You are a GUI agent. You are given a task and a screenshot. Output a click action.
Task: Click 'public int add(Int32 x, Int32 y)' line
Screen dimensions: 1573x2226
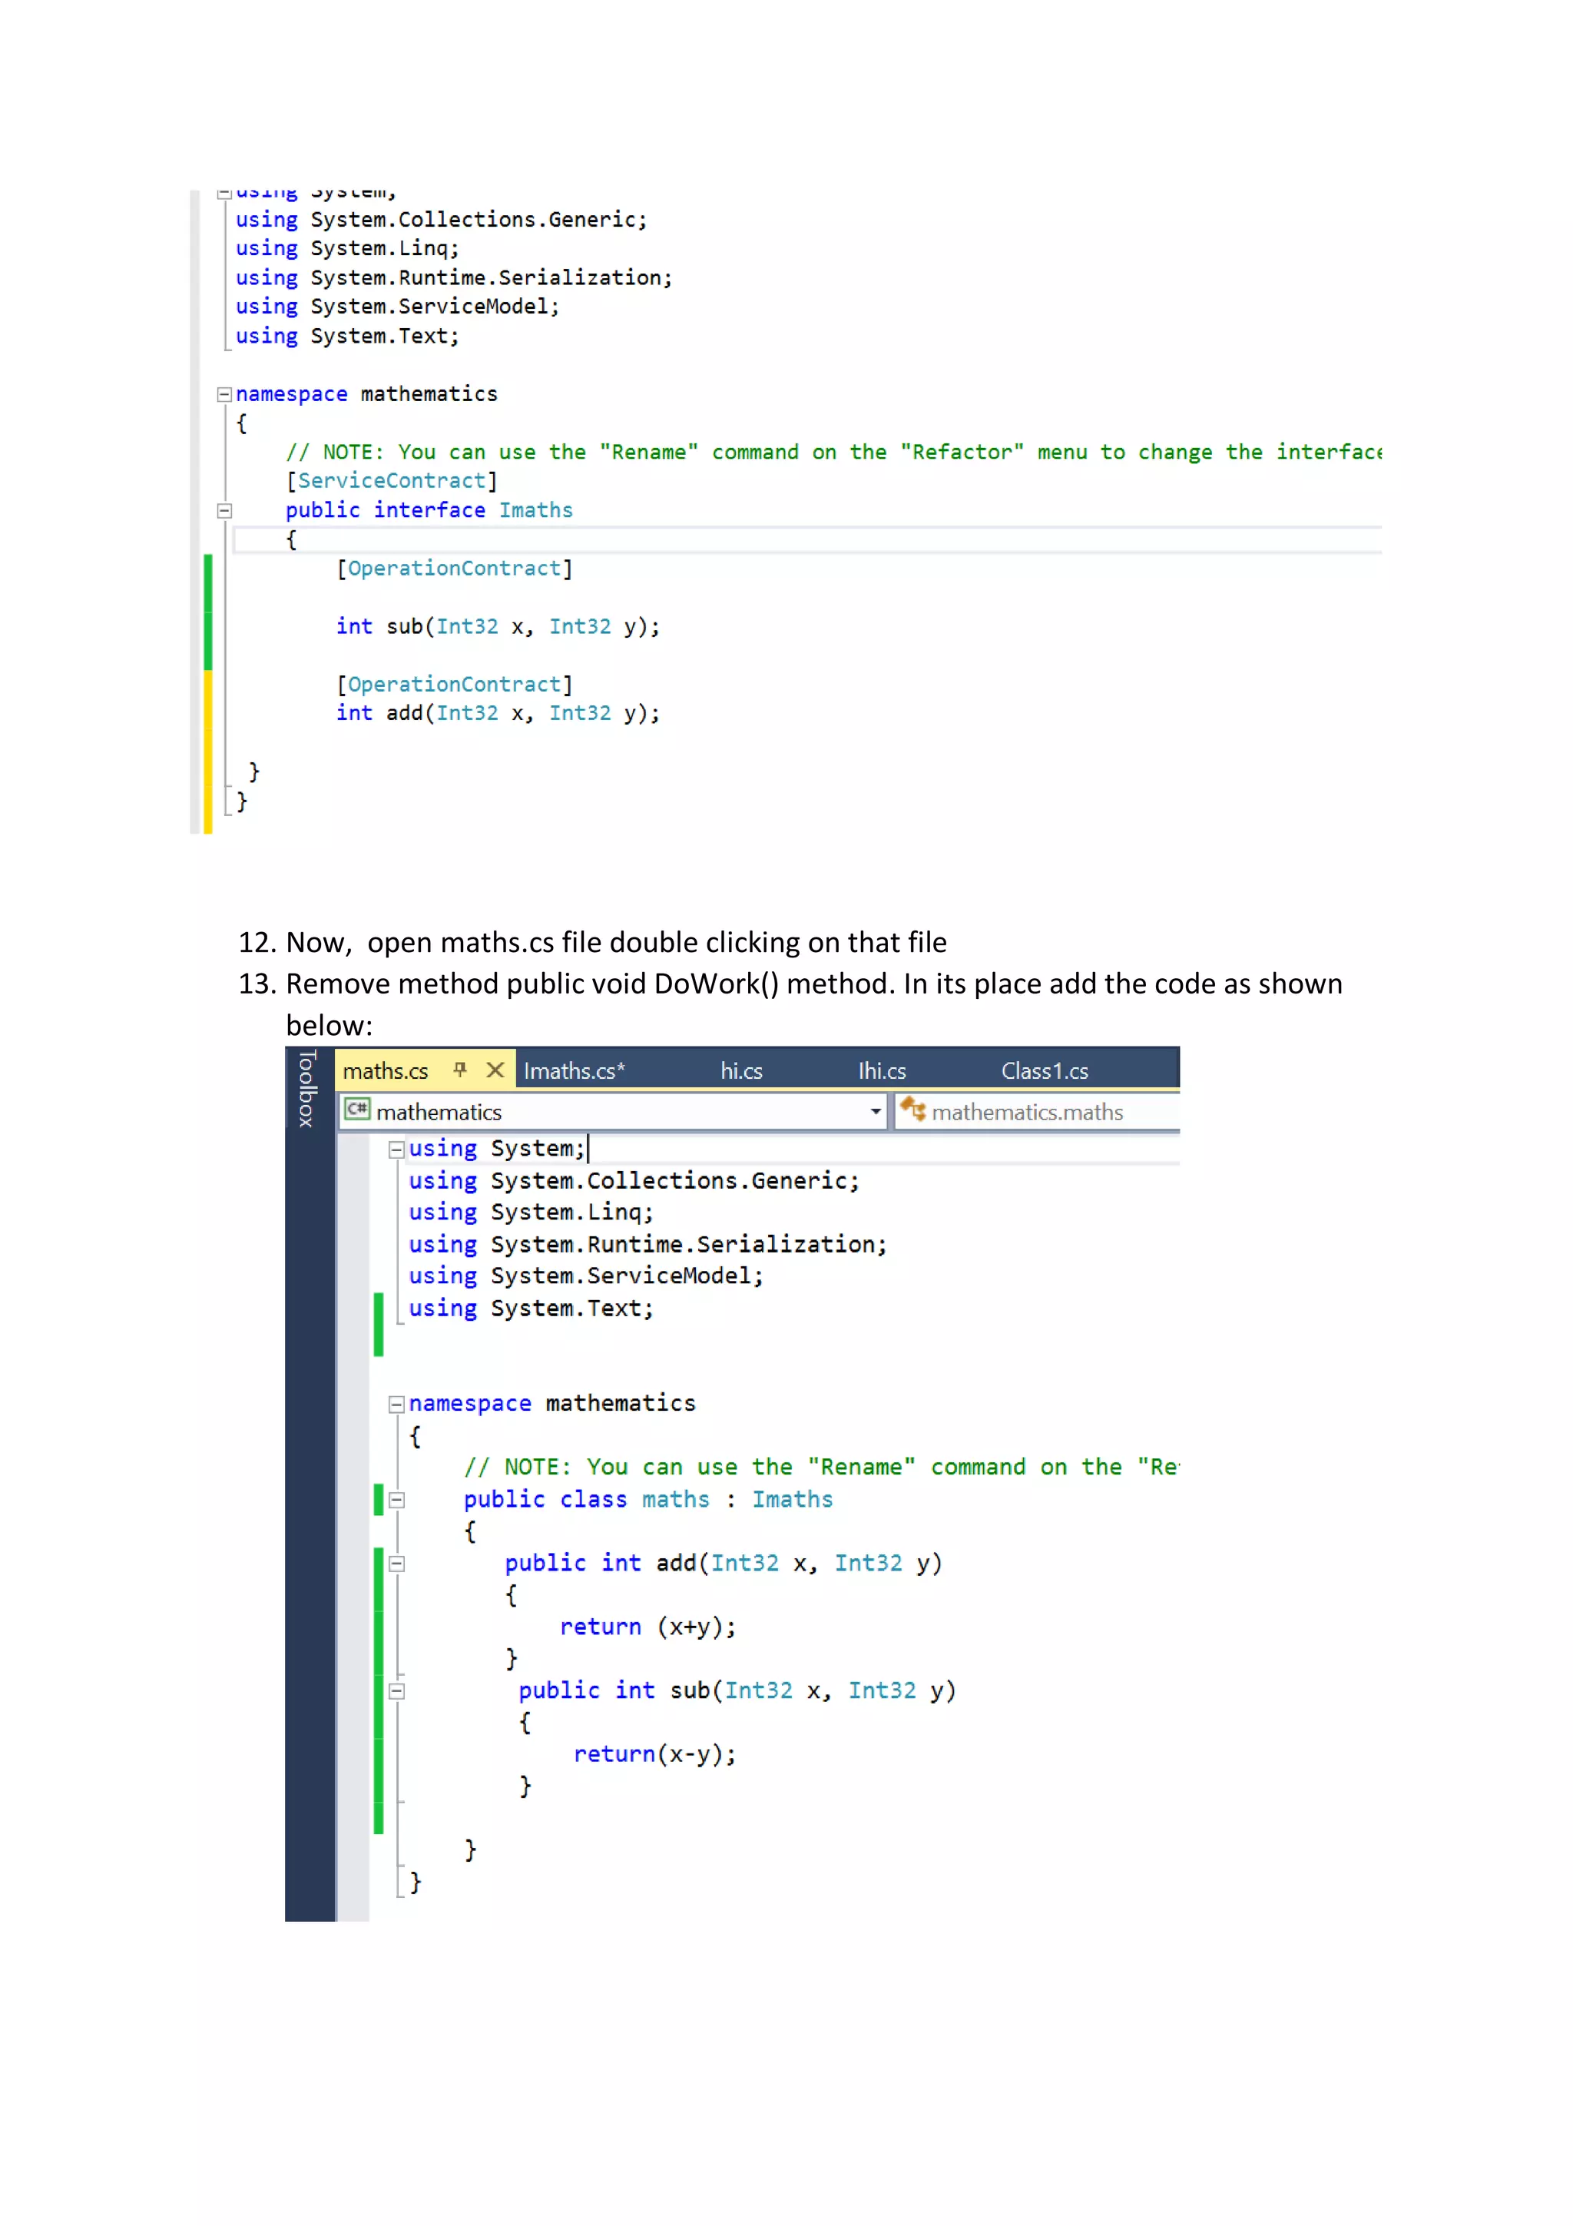point(723,1563)
